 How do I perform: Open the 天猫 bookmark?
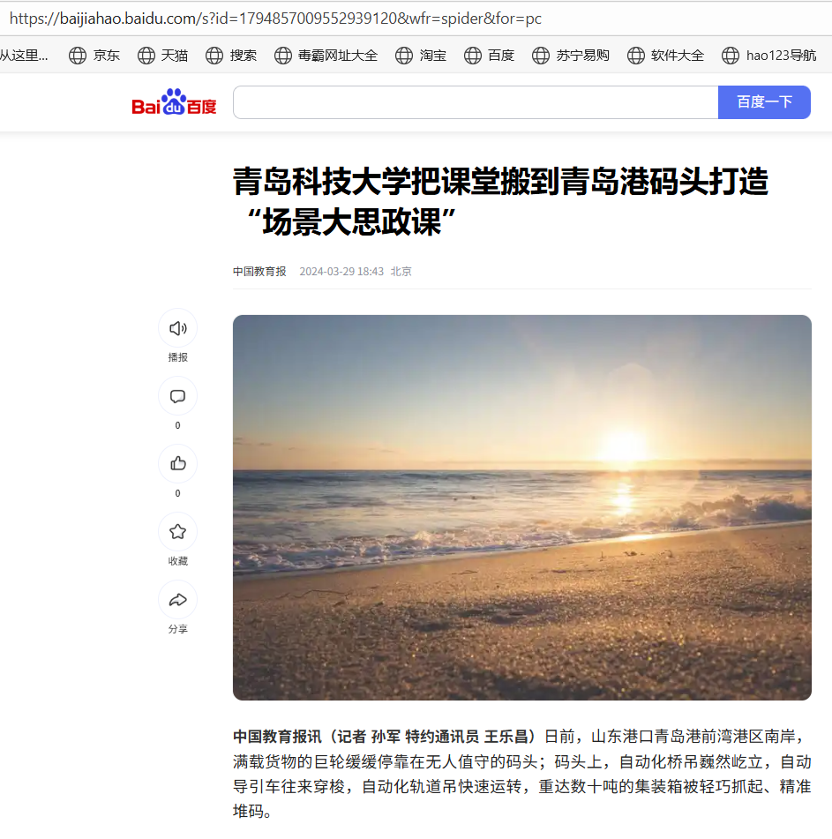(162, 55)
